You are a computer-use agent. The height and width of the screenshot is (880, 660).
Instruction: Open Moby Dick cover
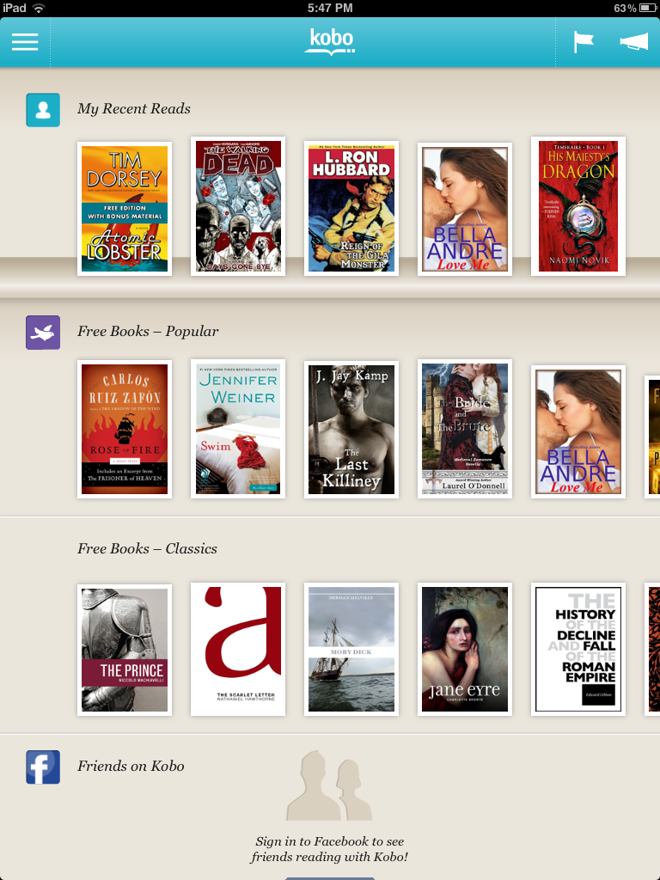coord(351,650)
